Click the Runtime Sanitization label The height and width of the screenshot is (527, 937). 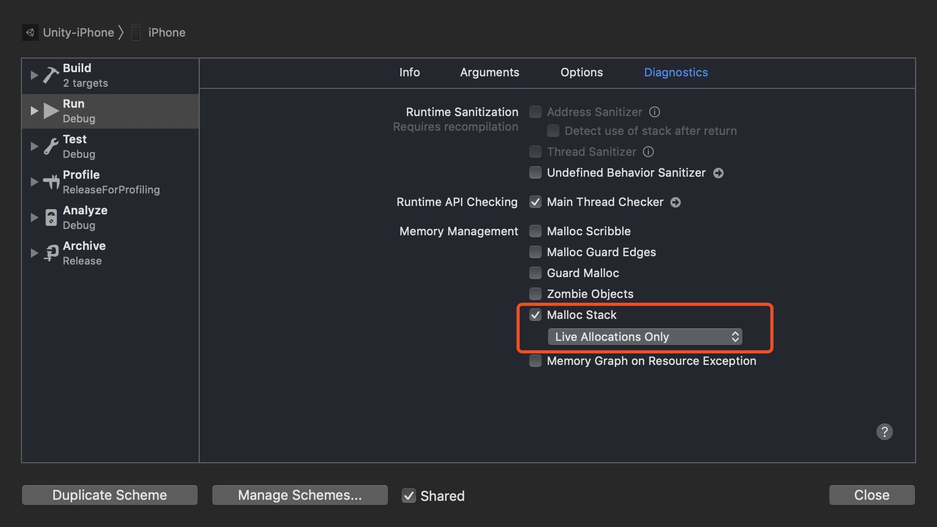(462, 112)
